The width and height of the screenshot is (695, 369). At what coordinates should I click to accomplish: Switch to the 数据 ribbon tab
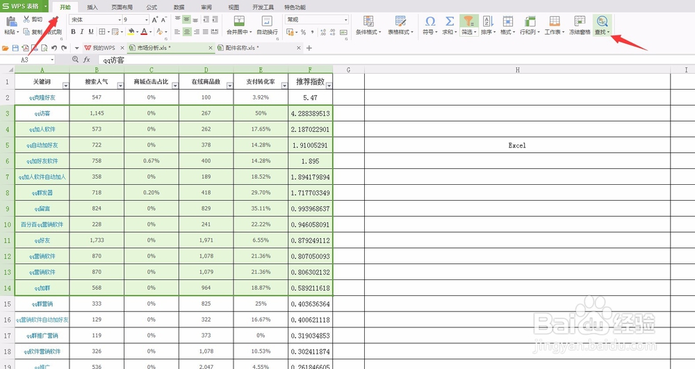(x=179, y=7)
